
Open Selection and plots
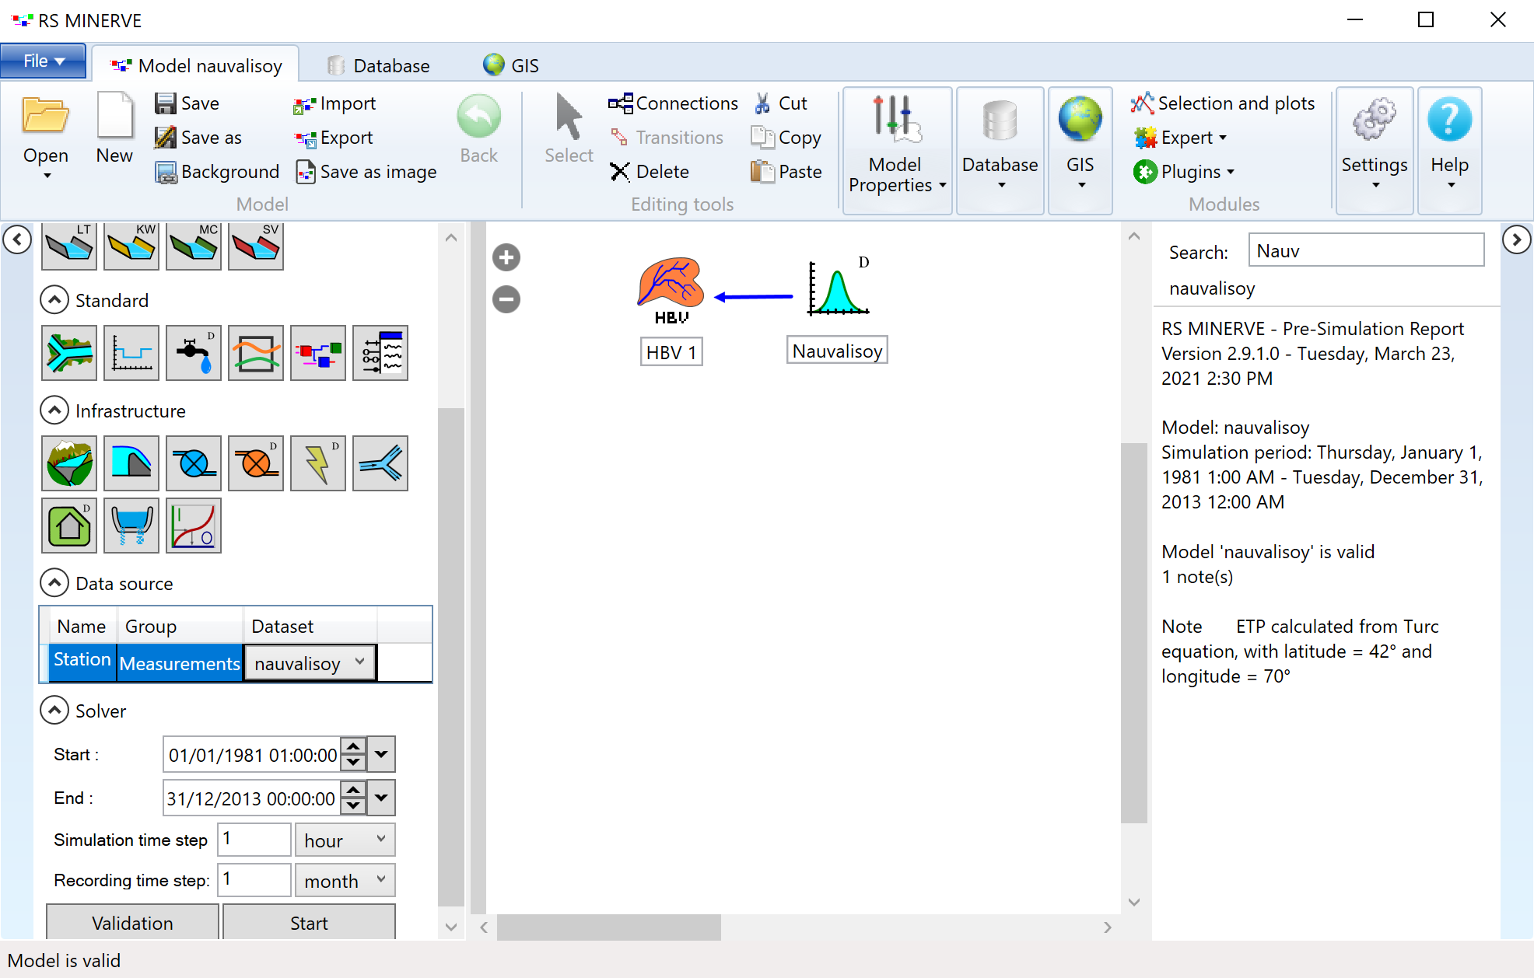point(1222,103)
